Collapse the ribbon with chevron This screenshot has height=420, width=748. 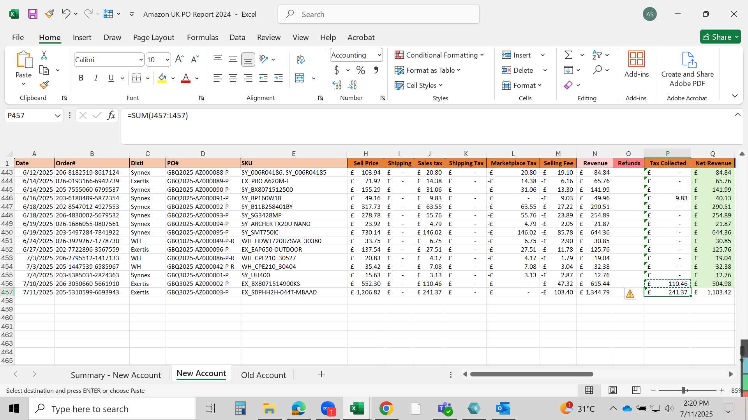point(735,96)
